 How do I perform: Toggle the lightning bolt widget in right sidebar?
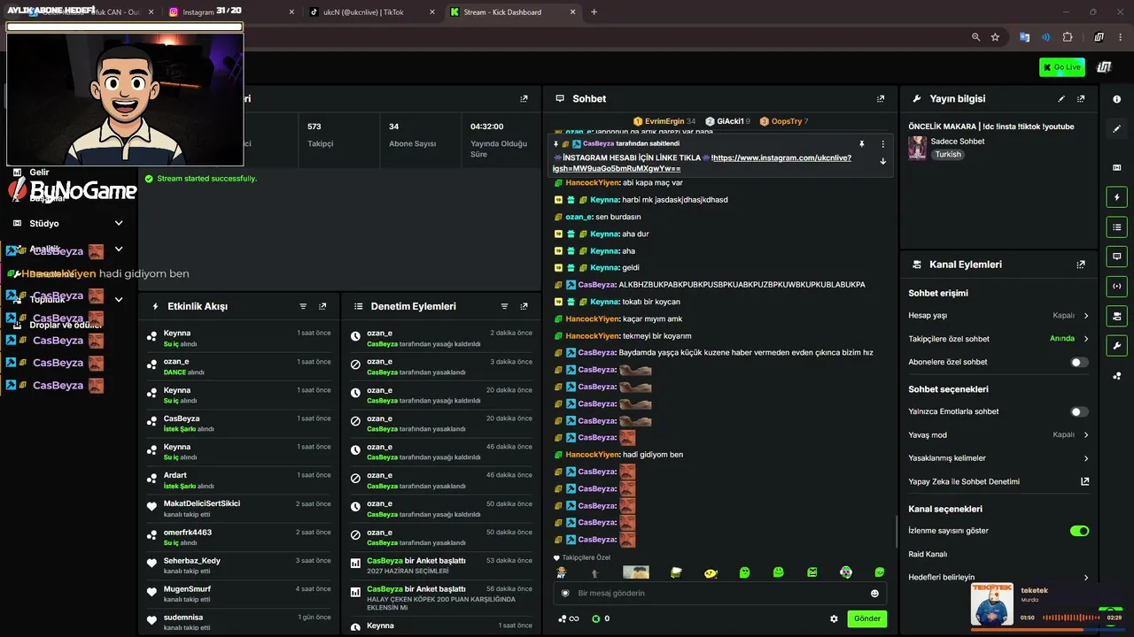point(1116,197)
